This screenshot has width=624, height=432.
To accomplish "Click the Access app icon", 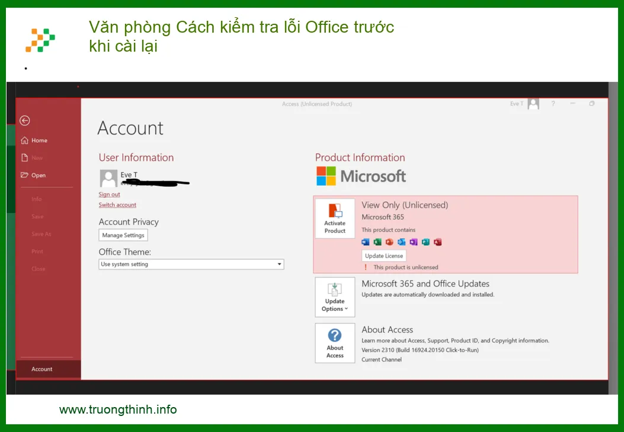I will [x=438, y=242].
